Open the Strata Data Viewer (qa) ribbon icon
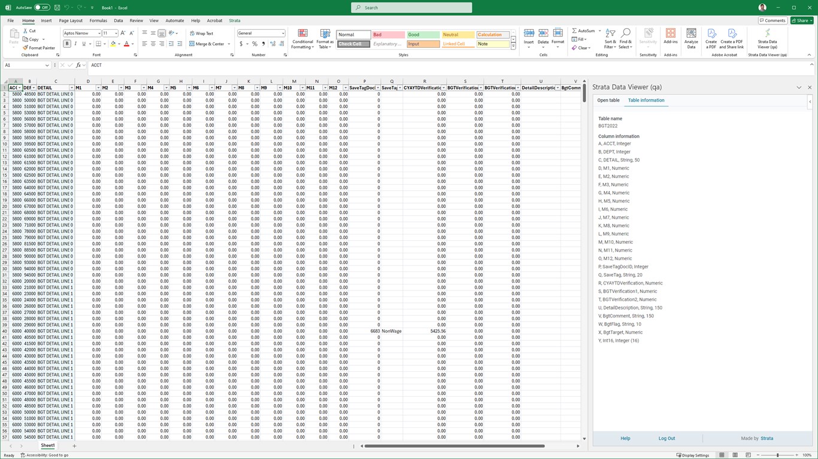818x459 pixels. (x=767, y=38)
